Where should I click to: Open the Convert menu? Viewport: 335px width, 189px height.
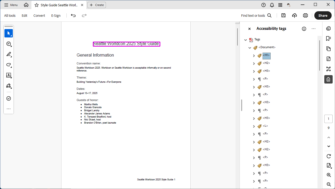[39, 16]
